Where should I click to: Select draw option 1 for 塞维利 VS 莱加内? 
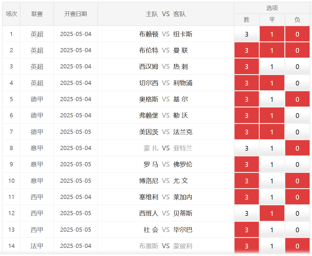click(272, 197)
